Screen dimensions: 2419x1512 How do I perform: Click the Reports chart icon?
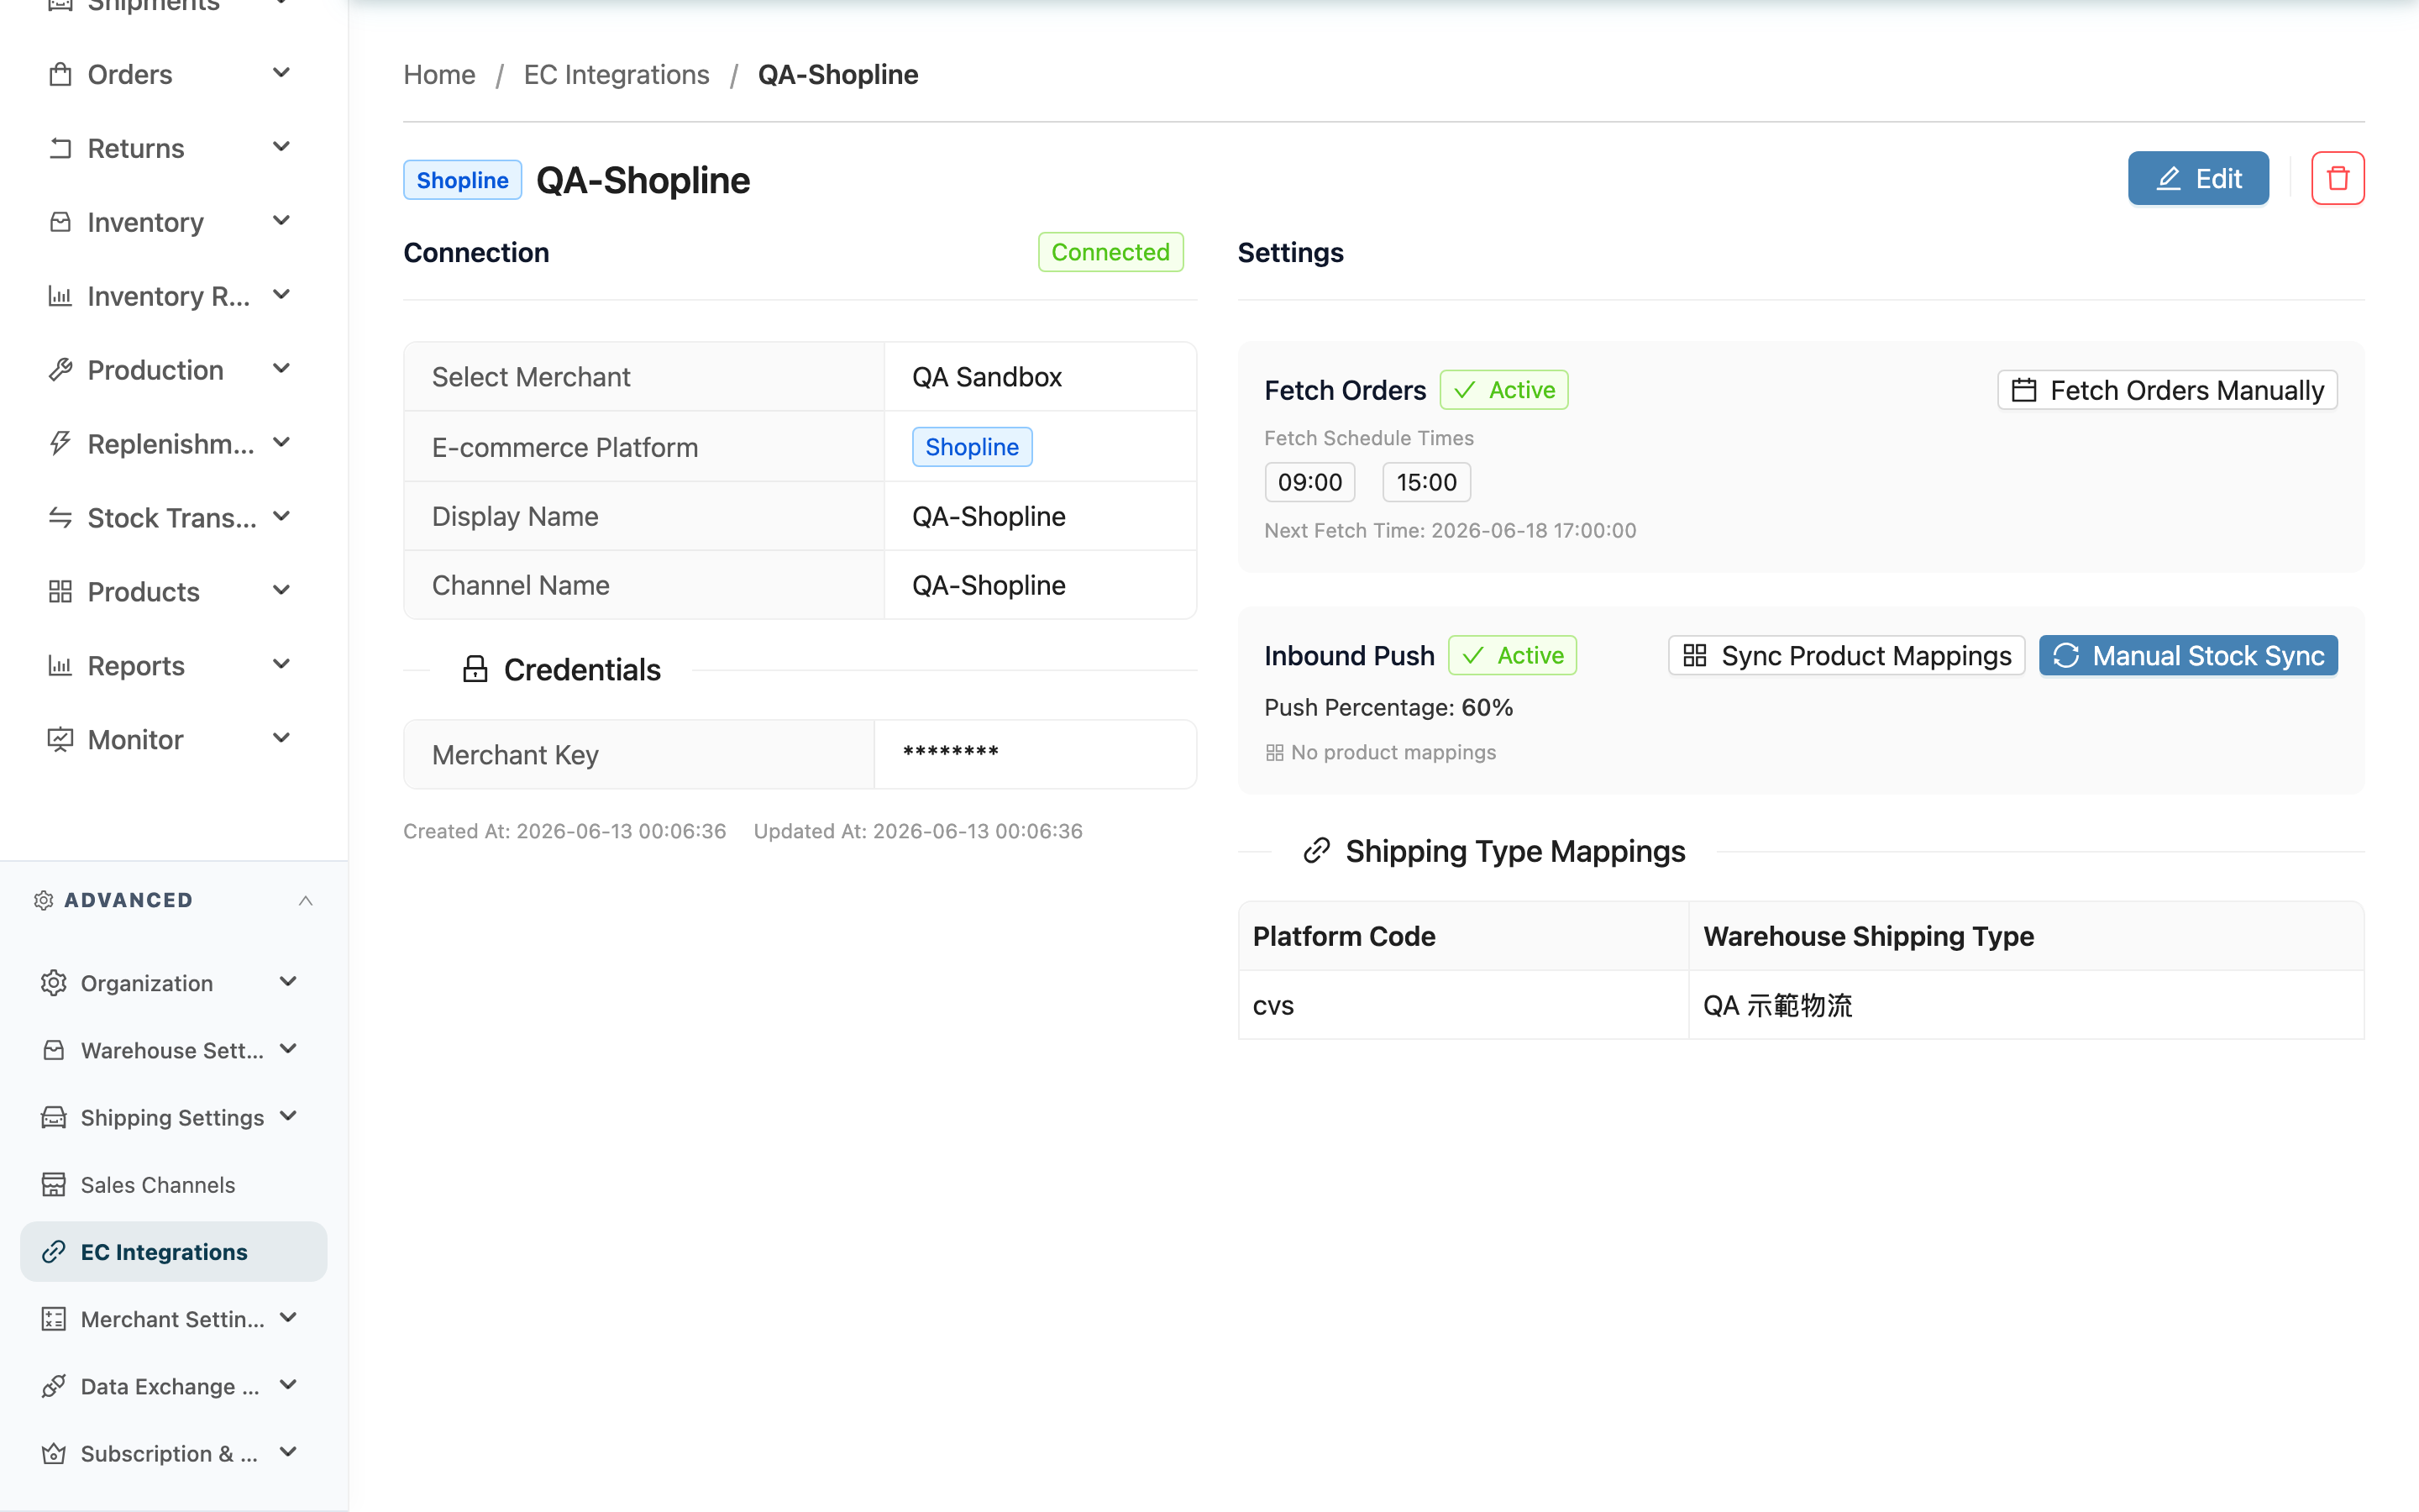click(x=60, y=665)
